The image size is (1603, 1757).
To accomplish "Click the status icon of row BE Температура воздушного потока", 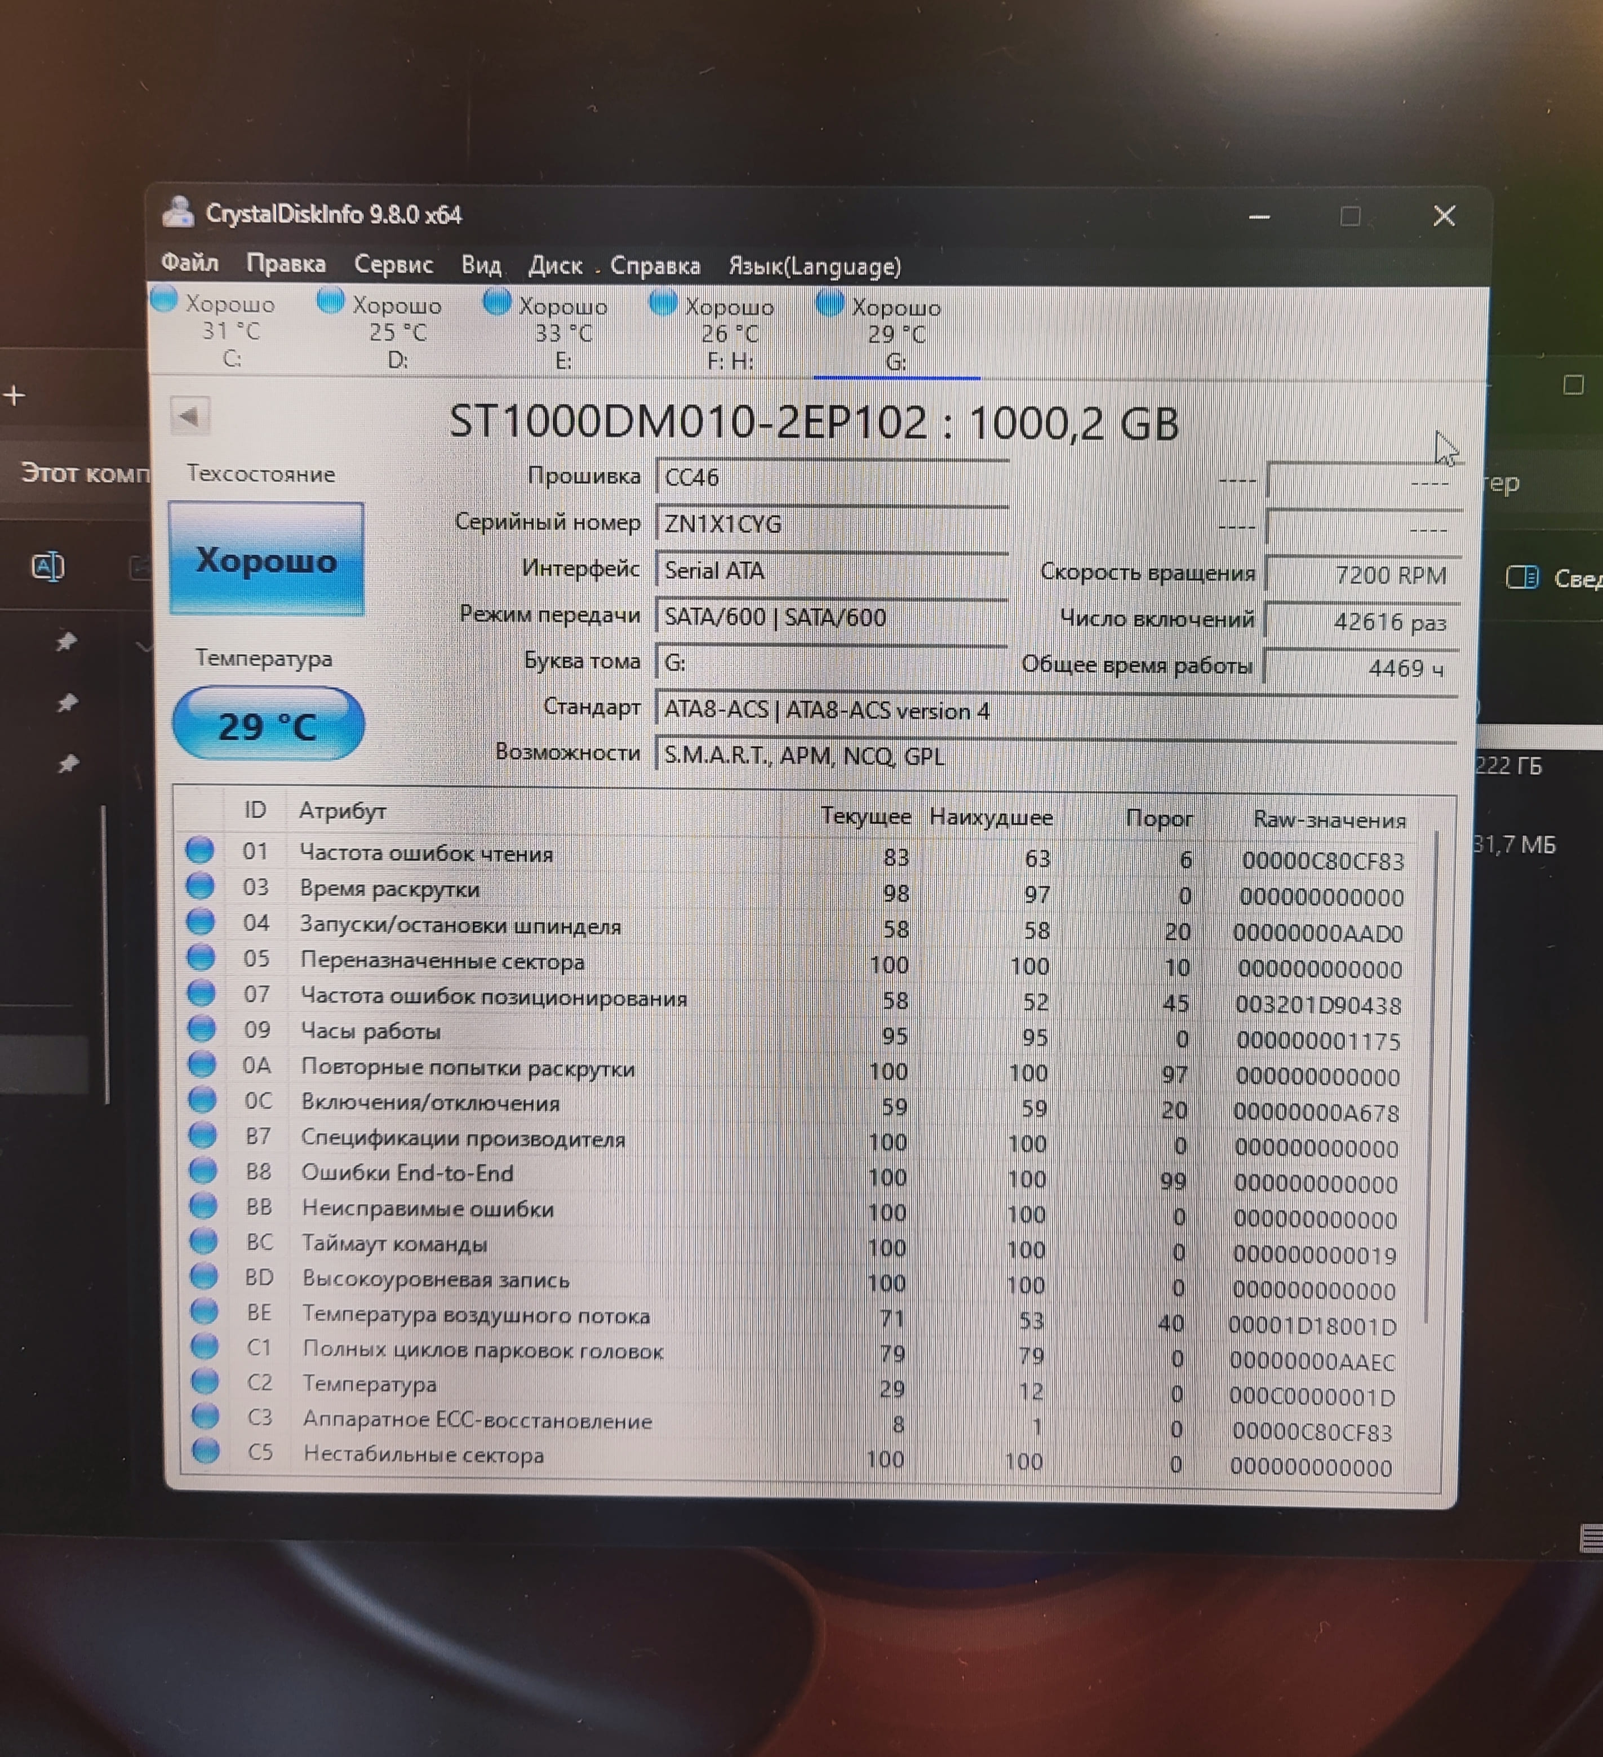I will pyautogui.click(x=204, y=1311).
